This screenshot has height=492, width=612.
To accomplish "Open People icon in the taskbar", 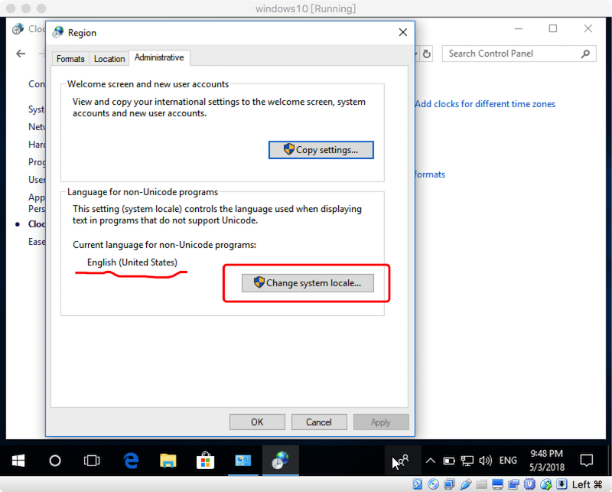I will click(x=404, y=461).
